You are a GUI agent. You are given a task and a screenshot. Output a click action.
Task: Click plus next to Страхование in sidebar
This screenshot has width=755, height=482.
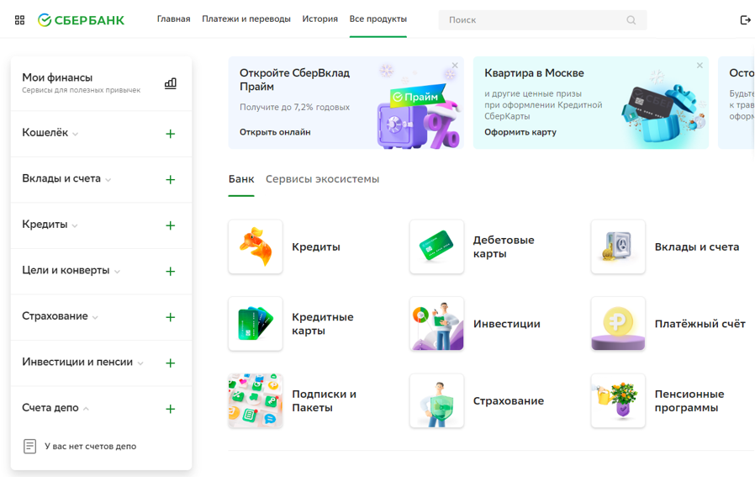click(x=170, y=317)
